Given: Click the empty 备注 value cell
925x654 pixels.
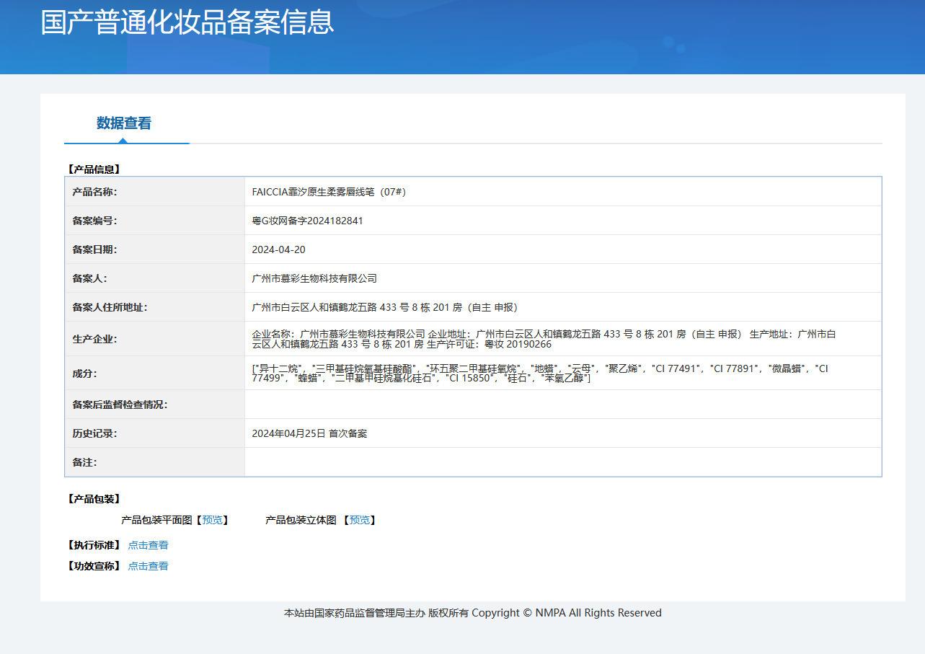Looking at the screenshot, I should click(562, 462).
